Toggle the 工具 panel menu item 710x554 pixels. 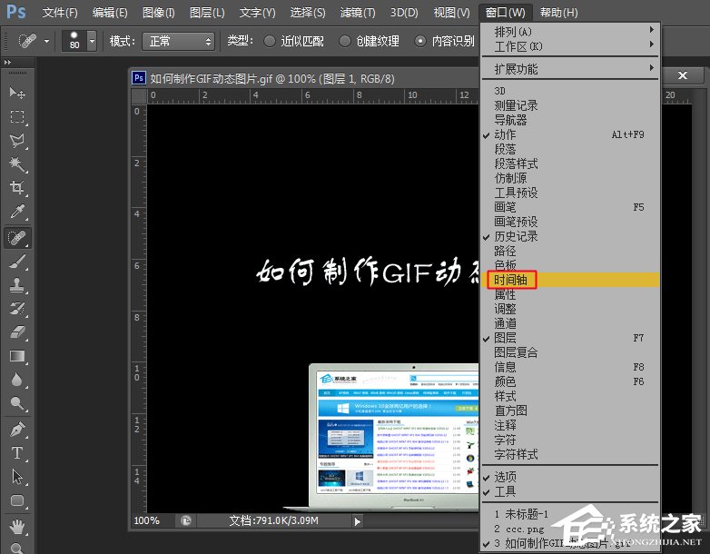[570, 491]
